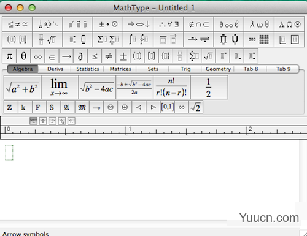Image resolution: width=307 pixels, height=236 pixels.
Task: Select the relational-aligned tab stop
Action: click(x=62, y=121)
